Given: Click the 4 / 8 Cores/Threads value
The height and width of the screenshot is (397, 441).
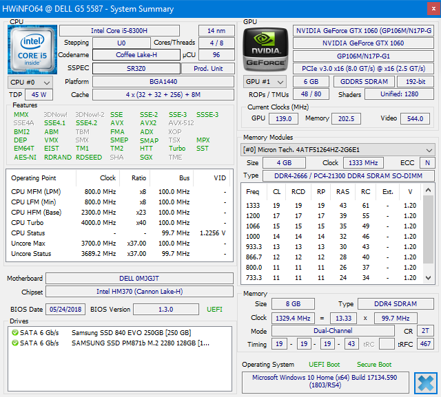Looking at the screenshot, I should pos(216,43).
